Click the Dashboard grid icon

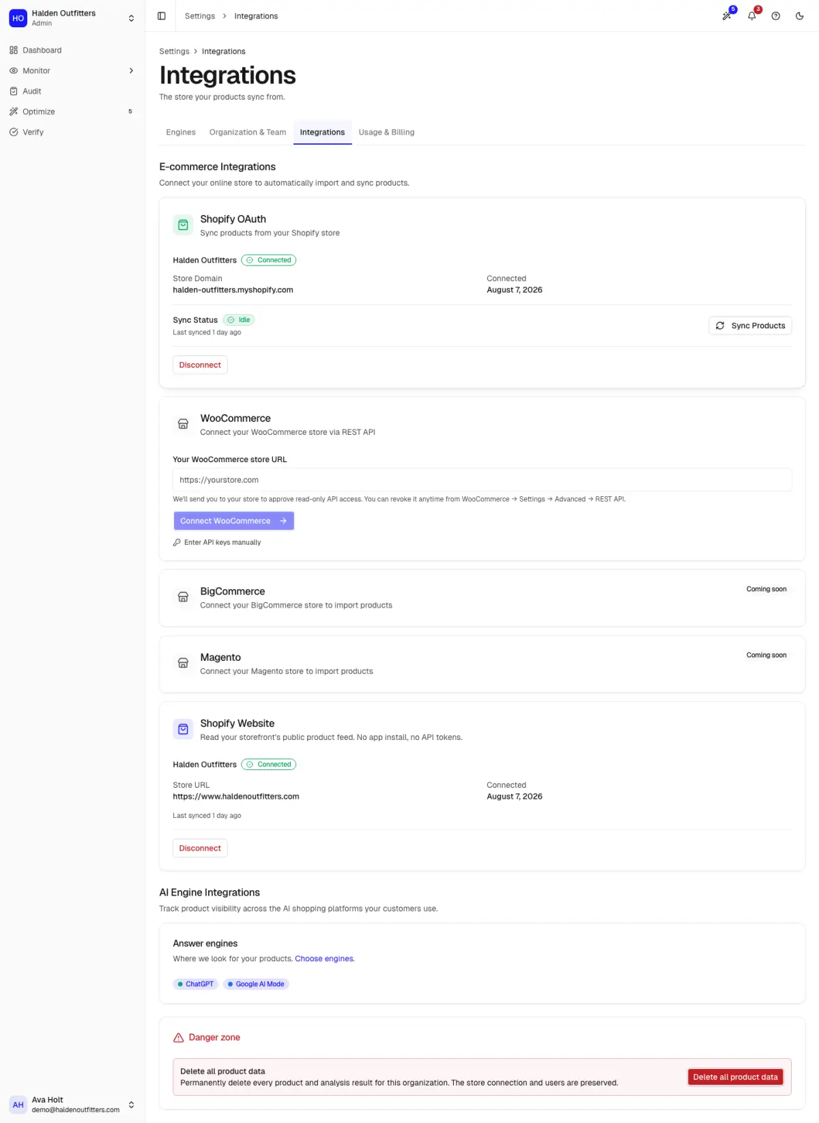[x=14, y=51]
